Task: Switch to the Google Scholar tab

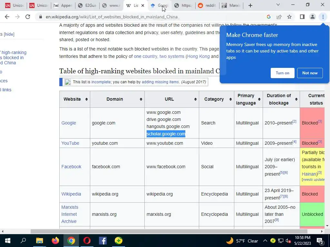Action: coord(160,5)
